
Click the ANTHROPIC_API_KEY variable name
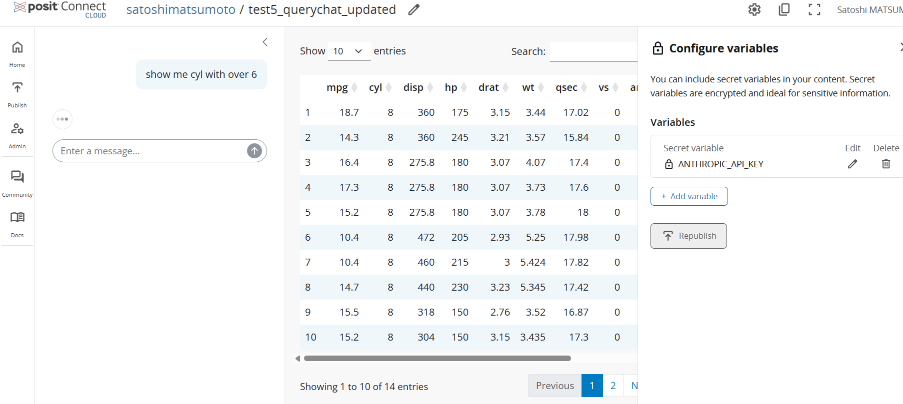tap(720, 164)
